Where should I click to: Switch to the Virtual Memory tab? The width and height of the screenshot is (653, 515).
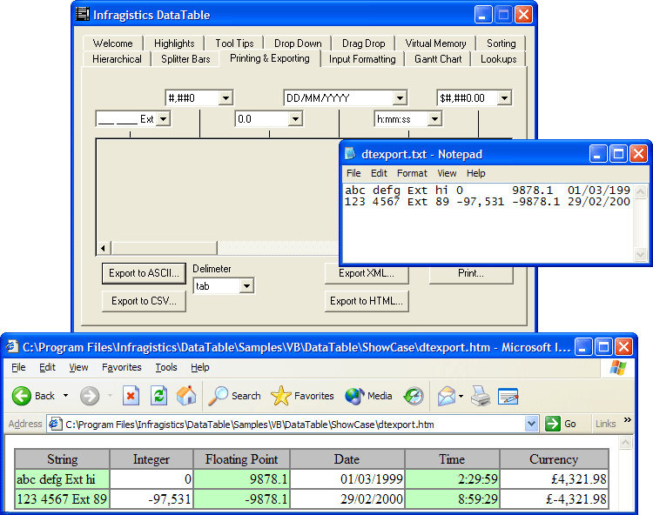tap(435, 43)
